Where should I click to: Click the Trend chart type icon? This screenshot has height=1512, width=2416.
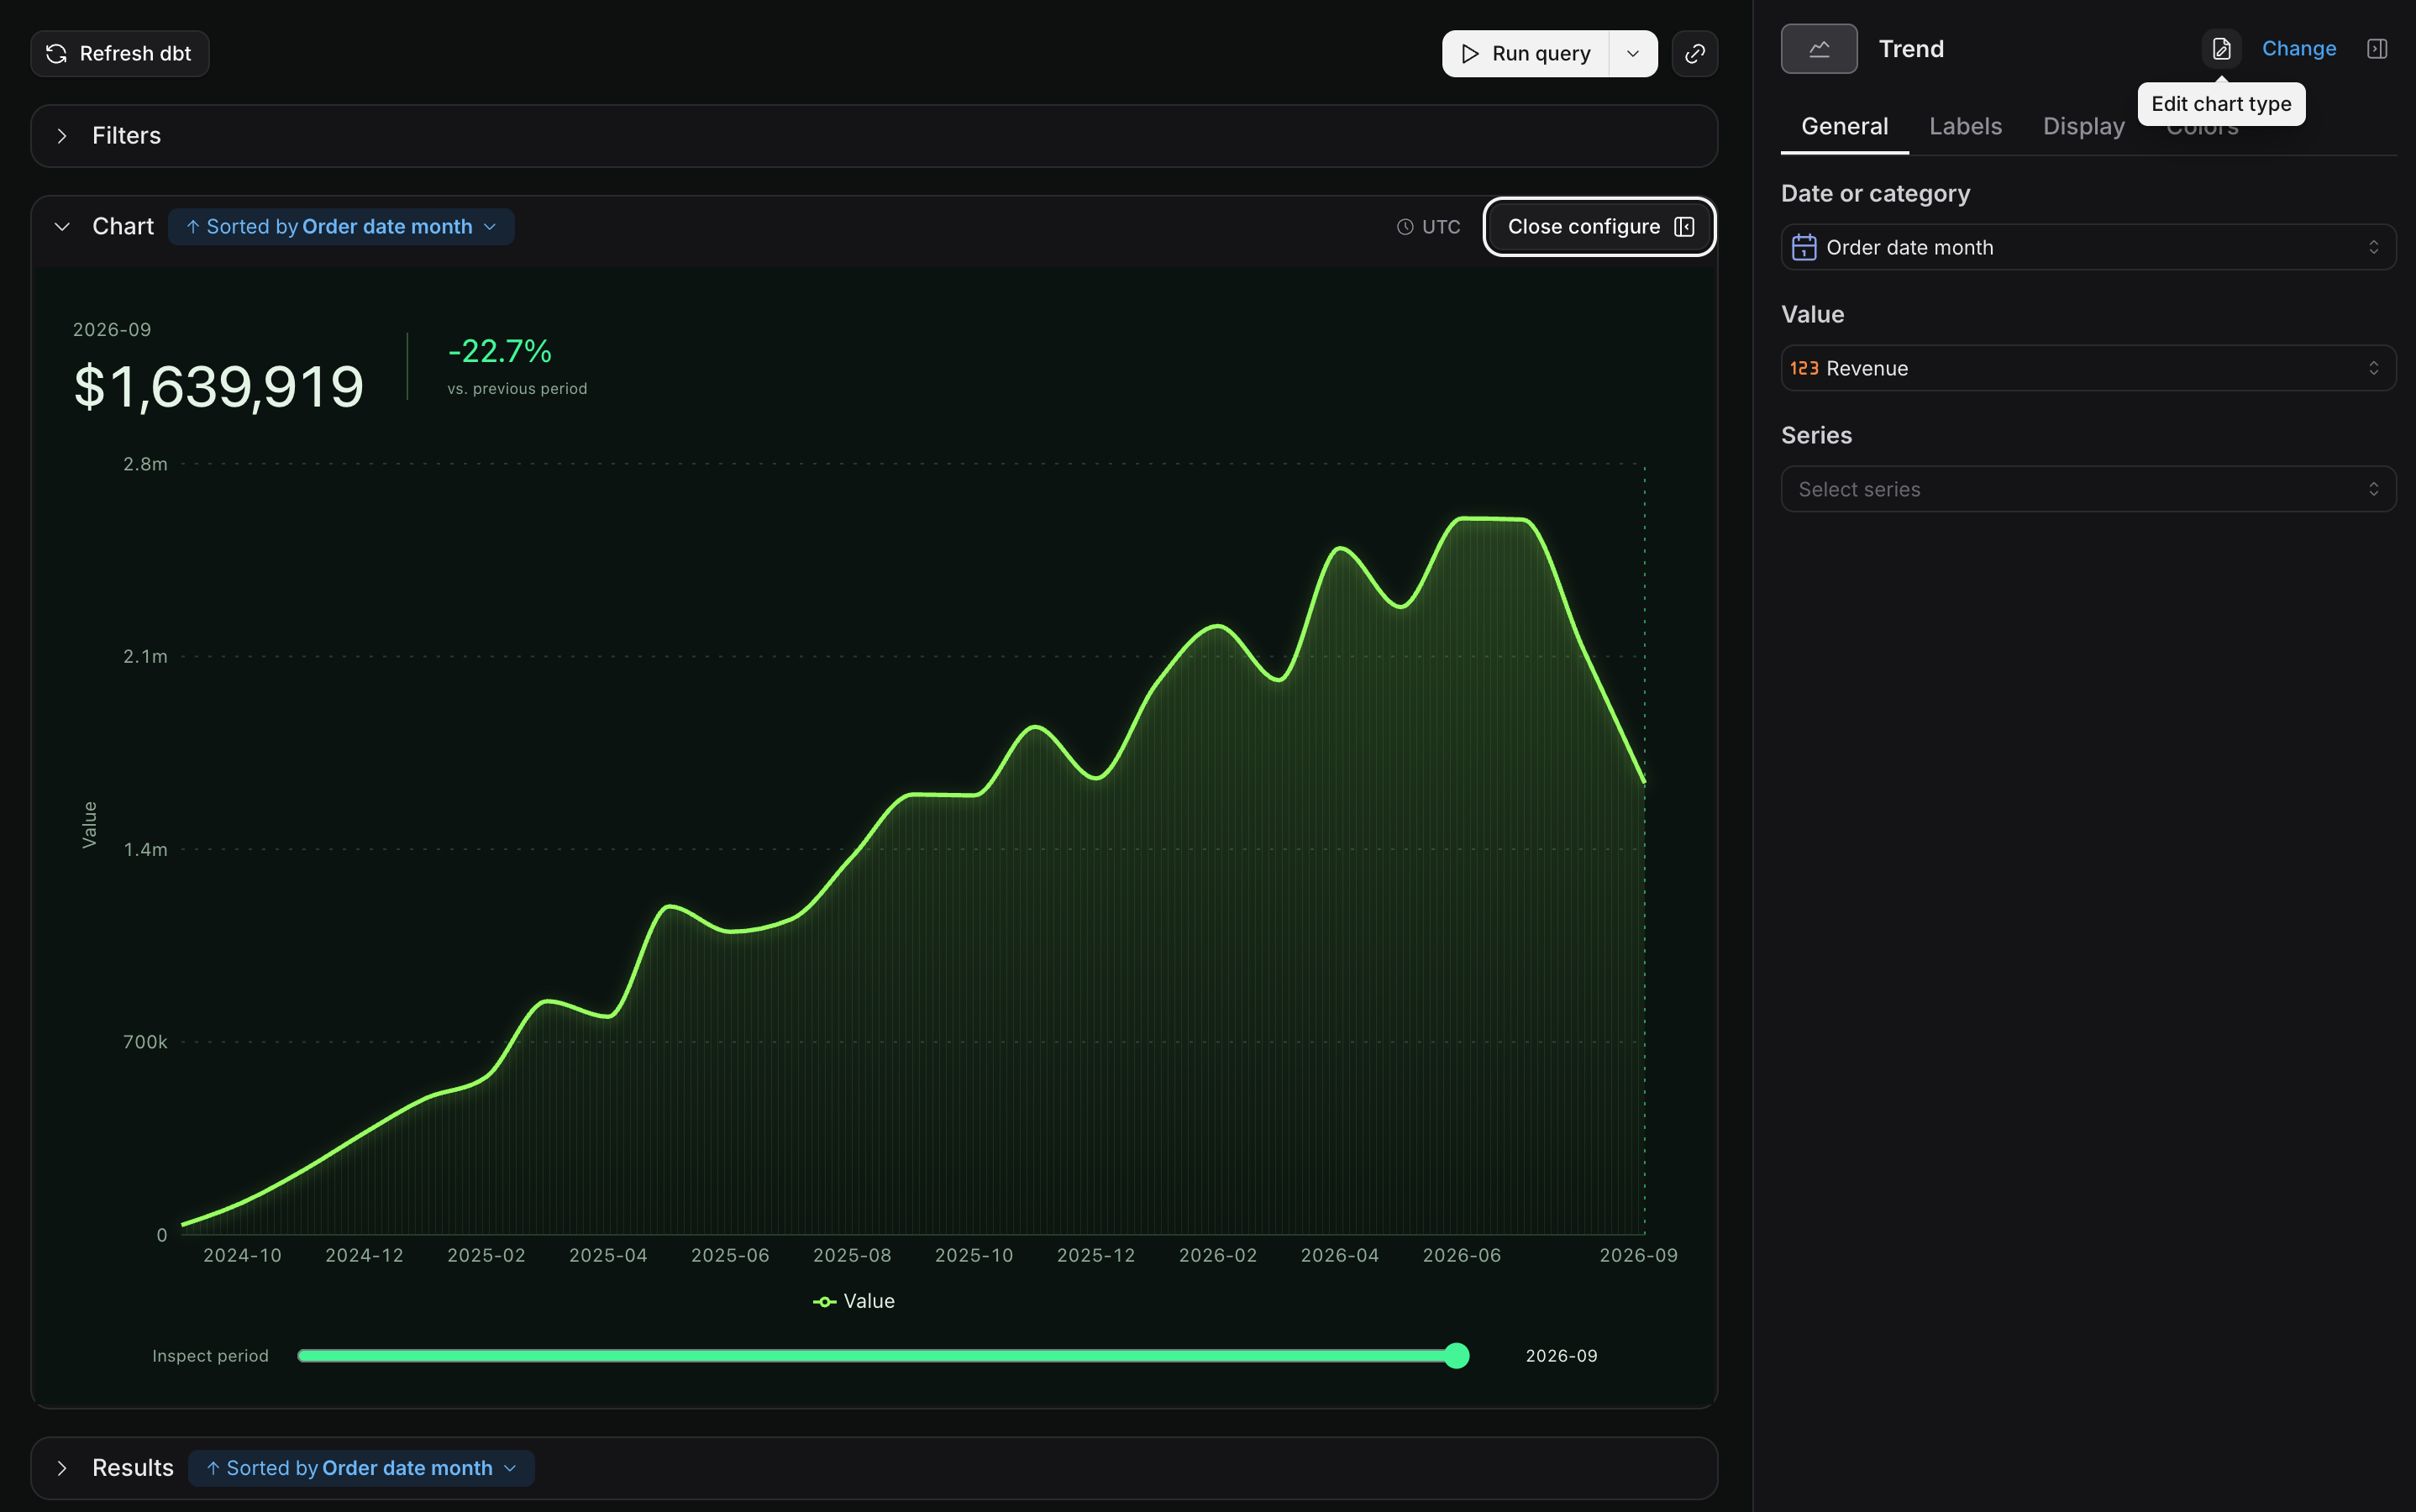1819,49
